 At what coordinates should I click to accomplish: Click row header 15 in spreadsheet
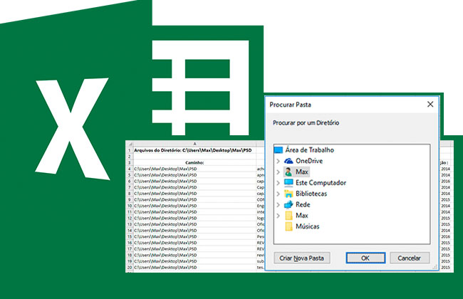pos(130,237)
